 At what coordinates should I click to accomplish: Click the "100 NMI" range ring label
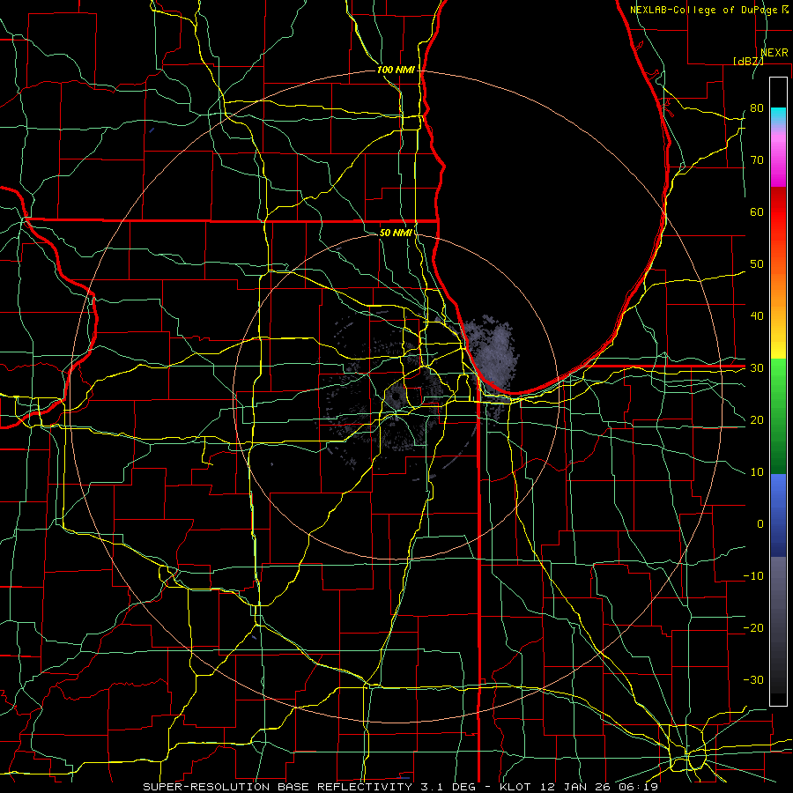click(396, 70)
